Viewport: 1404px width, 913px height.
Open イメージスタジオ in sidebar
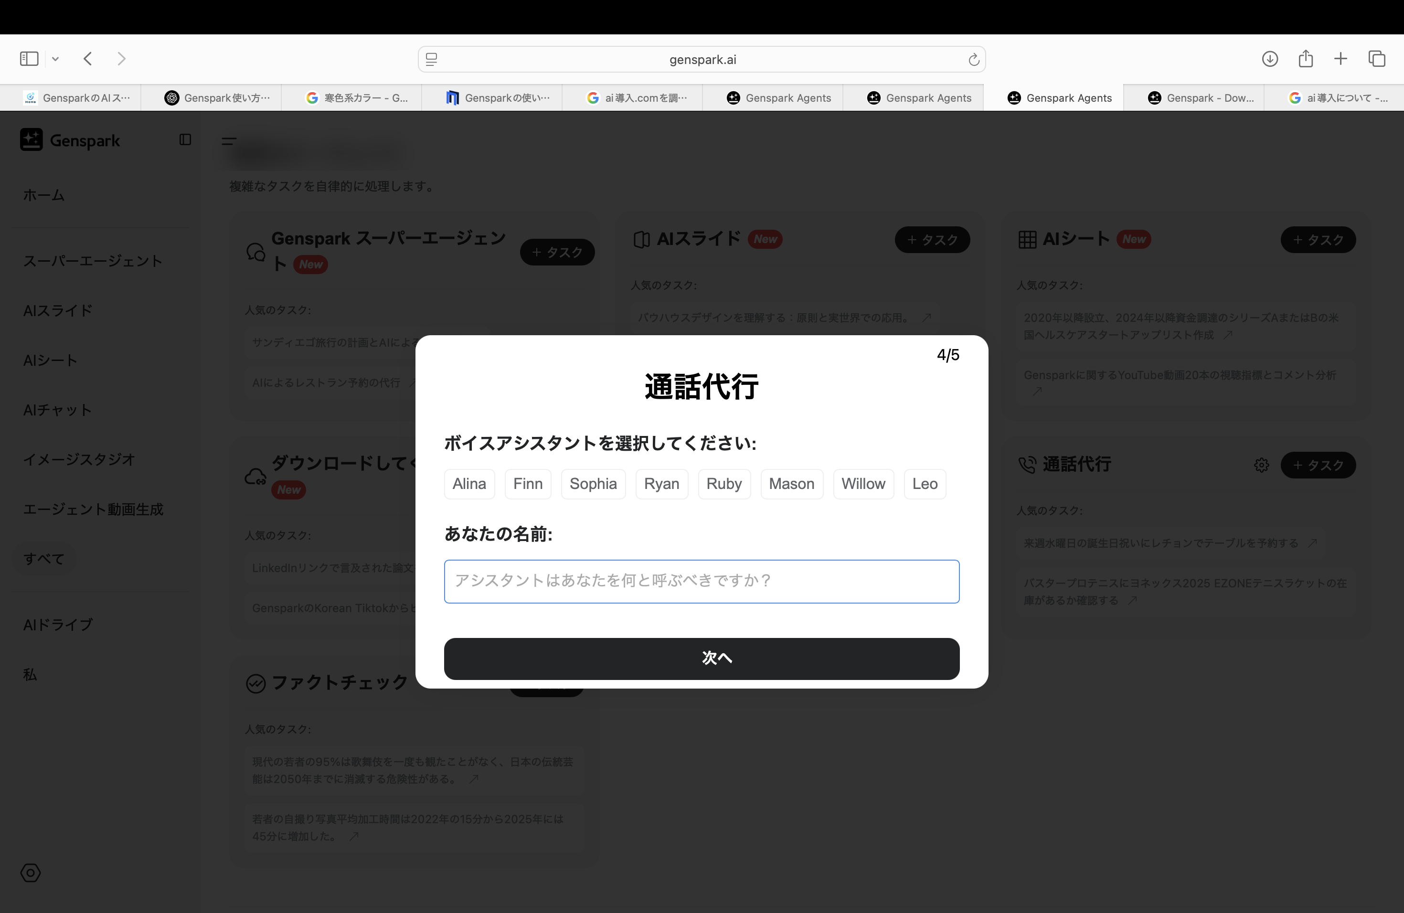(79, 459)
